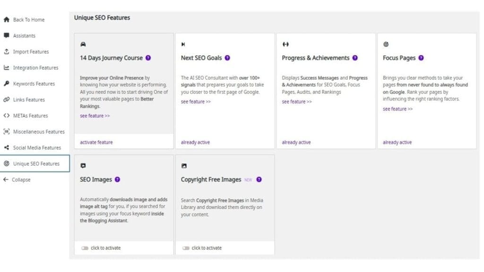Click see feature for Progress & Achievements
484x272 pixels.
tap(297, 102)
